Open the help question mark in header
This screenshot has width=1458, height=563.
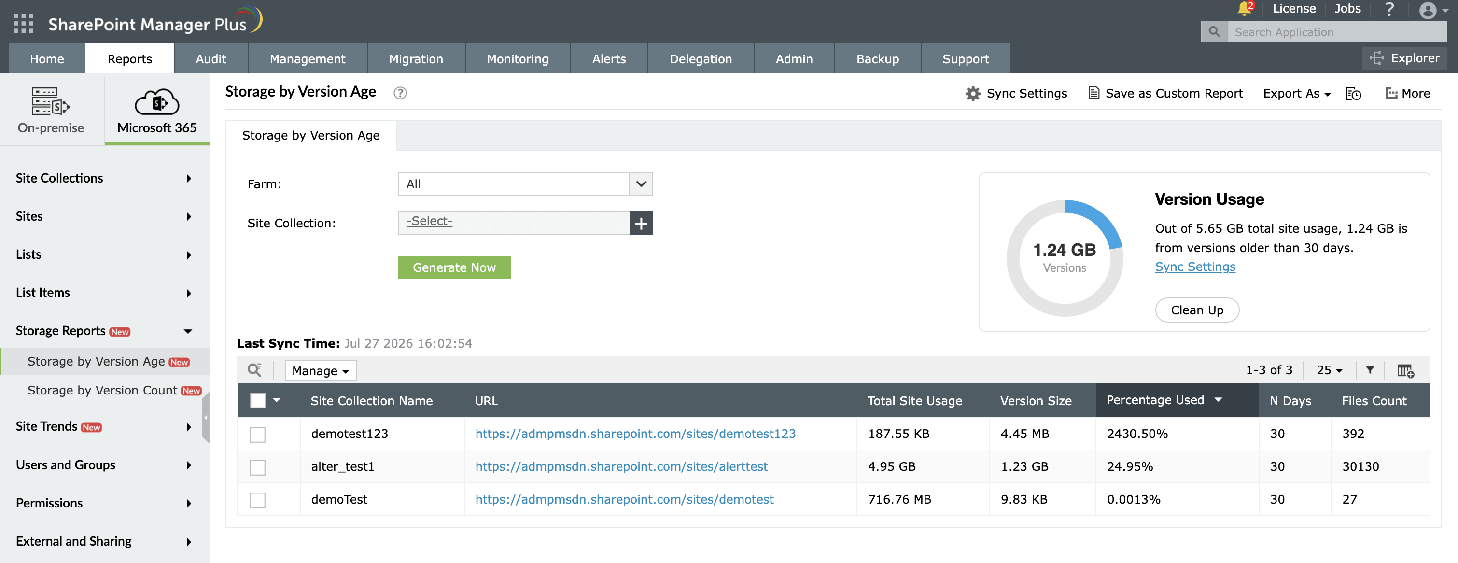point(1389,9)
